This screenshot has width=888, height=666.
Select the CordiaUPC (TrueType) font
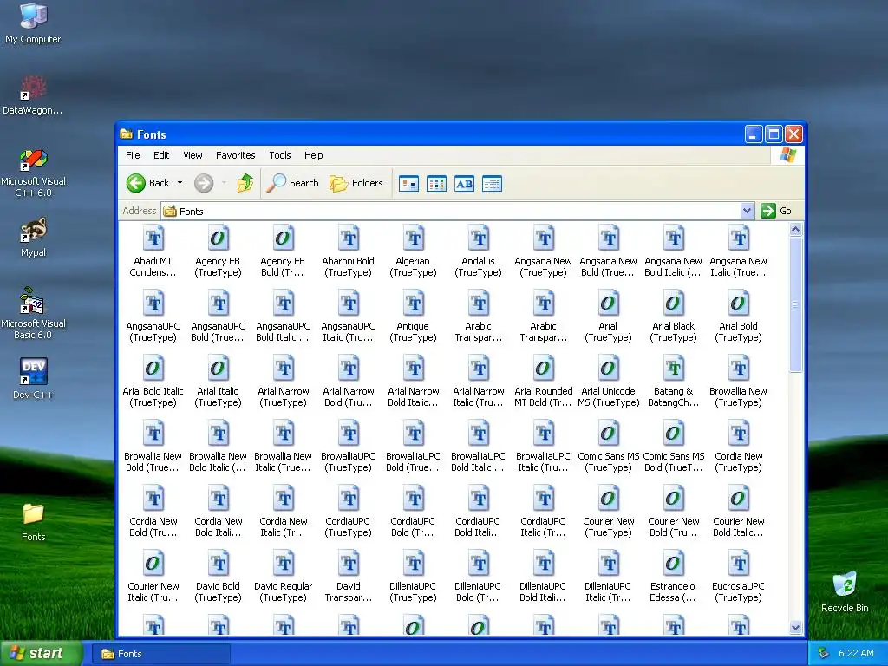349,512
